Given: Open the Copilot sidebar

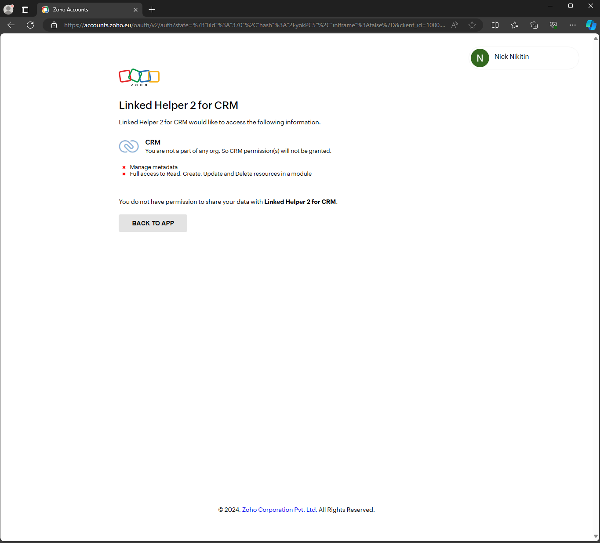Looking at the screenshot, I should [591, 25].
